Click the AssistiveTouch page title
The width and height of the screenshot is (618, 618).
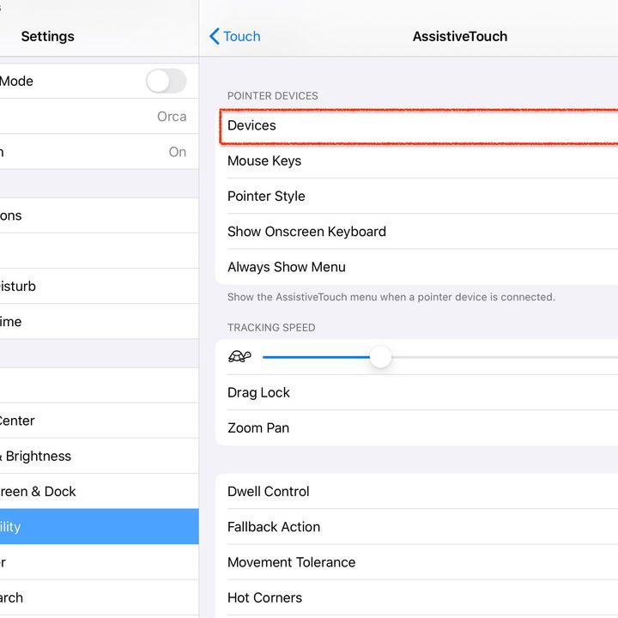pyautogui.click(x=460, y=37)
